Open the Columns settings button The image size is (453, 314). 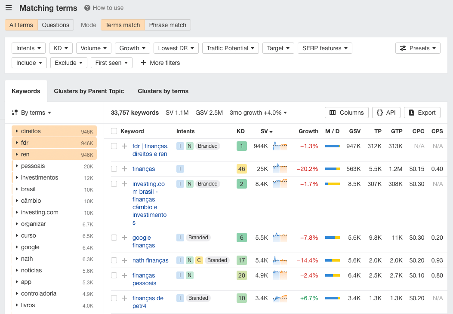point(346,113)
